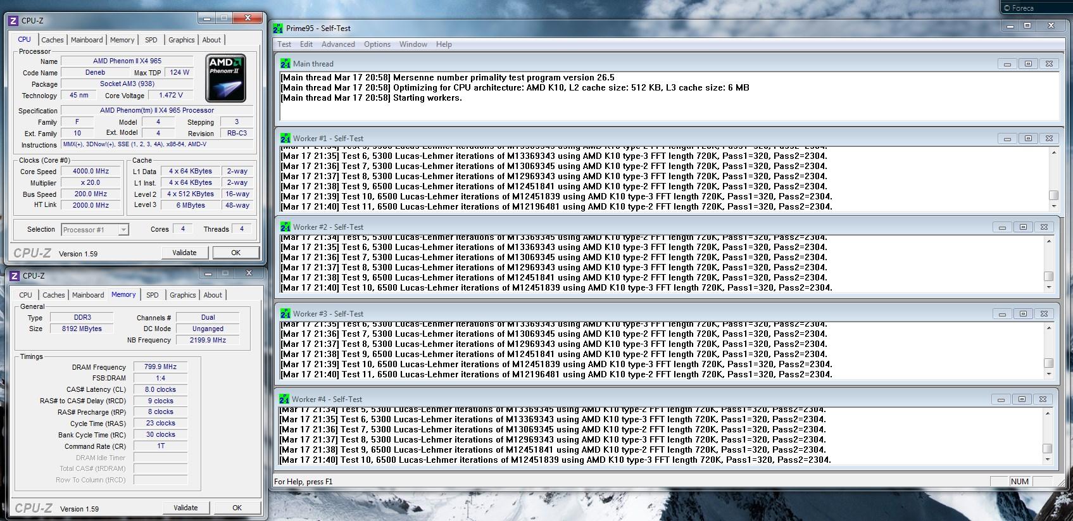Close the Main thread child window

click(x=1049, y=64)
